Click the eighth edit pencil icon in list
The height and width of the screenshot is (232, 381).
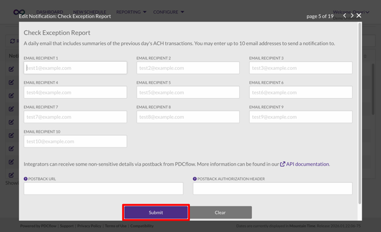click(11, 162)
